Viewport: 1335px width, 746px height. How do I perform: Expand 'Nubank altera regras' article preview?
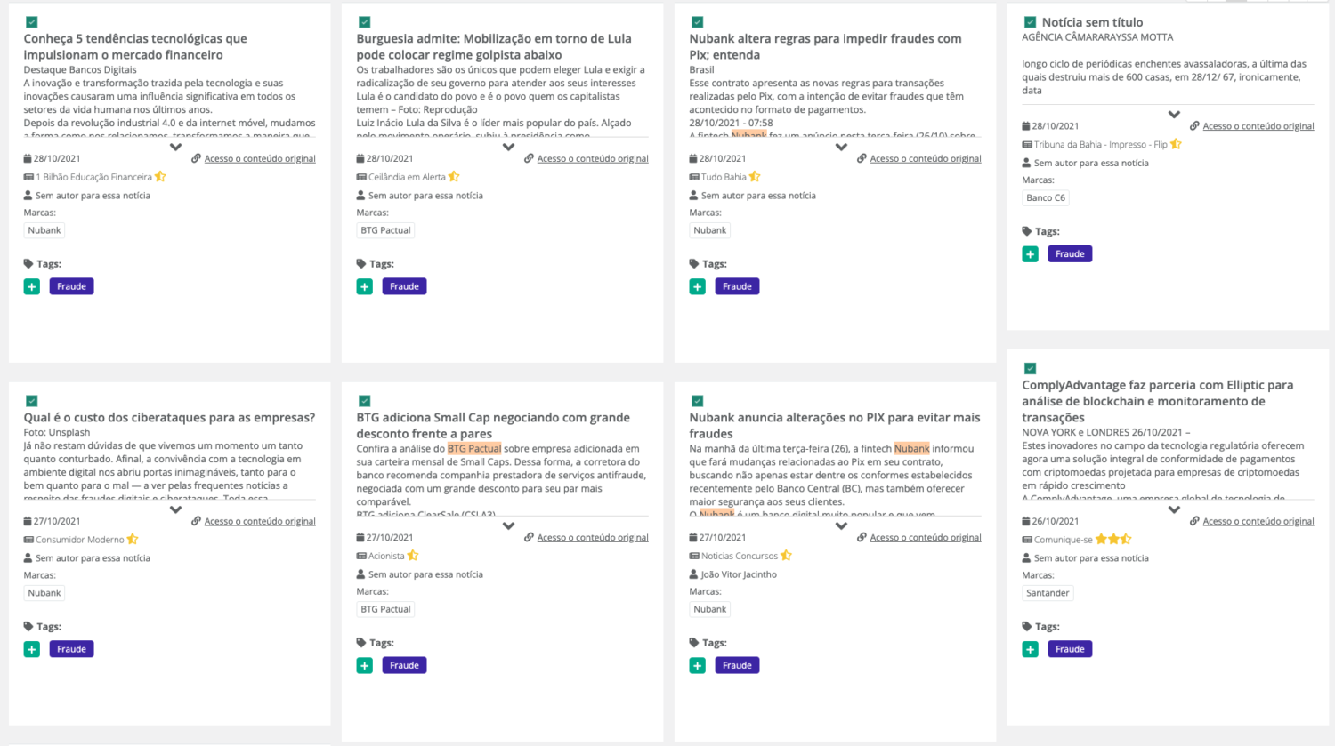pyautogui.click(x=841, y=148)
